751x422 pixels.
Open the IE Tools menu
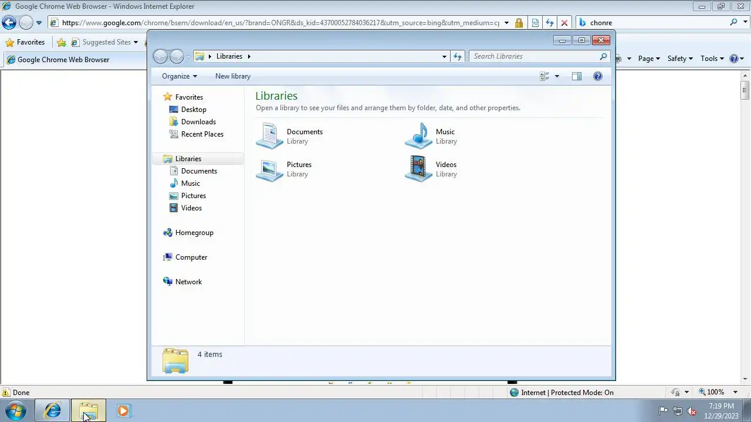point(712,59)
